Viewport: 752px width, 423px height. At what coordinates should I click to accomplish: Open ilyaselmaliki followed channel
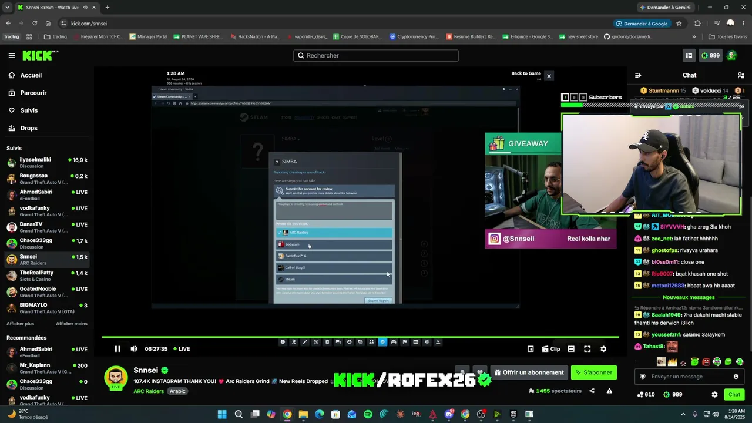coord(47,163)
